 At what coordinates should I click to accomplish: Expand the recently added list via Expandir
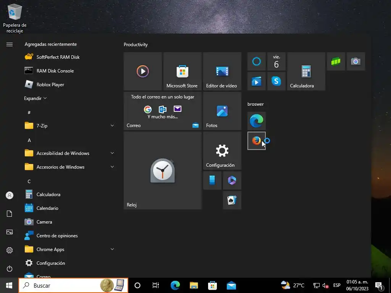pyautogui.click(x=35, y=98)
